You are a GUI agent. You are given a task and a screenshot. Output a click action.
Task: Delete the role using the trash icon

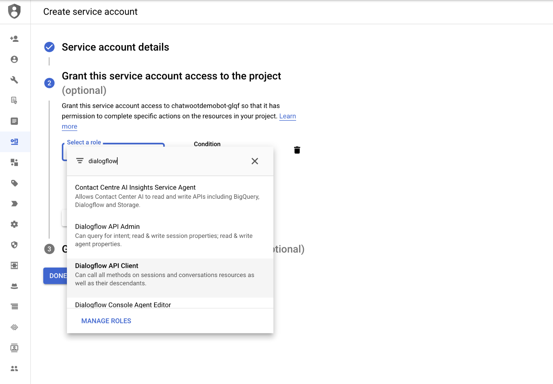point(297,150)
